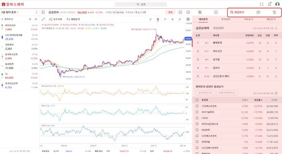The height and width of the screenshot is (154, 282).
Task: Sort by 변동률 column header
Action: (258, 100)
